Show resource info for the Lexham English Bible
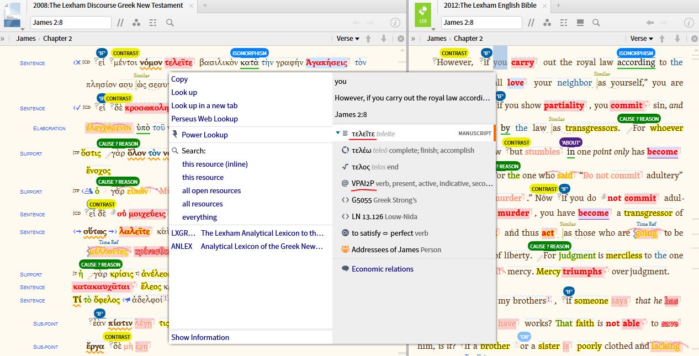 pyautogui.click(x=689, y=23)
